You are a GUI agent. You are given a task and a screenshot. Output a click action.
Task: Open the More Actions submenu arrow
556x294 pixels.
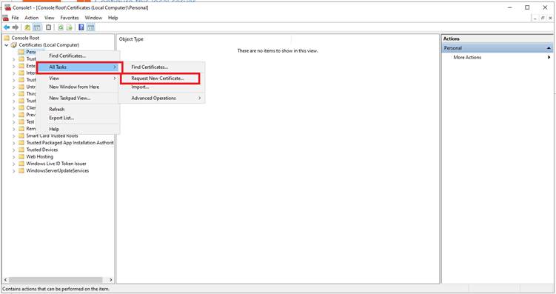(549, 57)
